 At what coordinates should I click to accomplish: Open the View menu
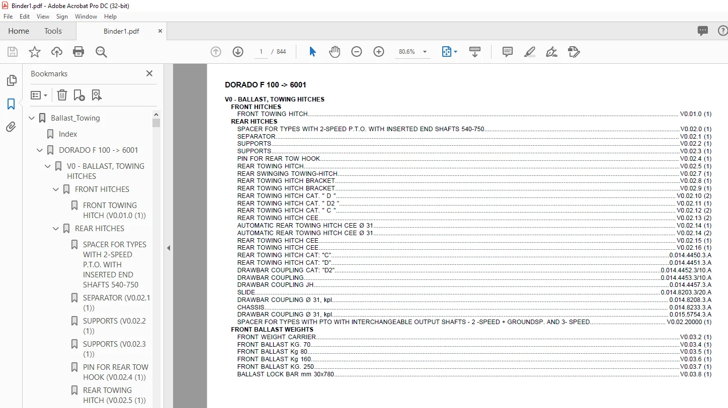[x=43, y=17]
